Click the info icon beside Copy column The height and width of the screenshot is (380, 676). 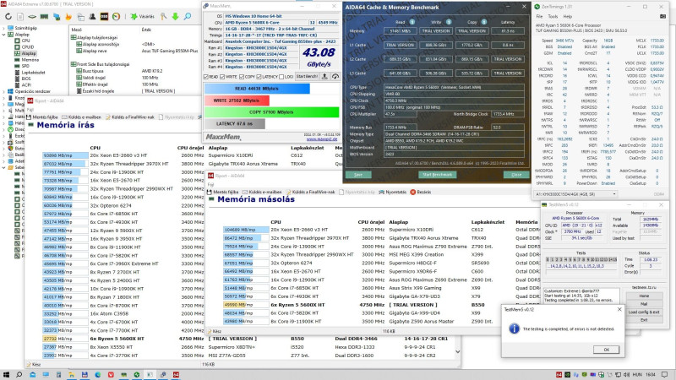coord(483,22)
